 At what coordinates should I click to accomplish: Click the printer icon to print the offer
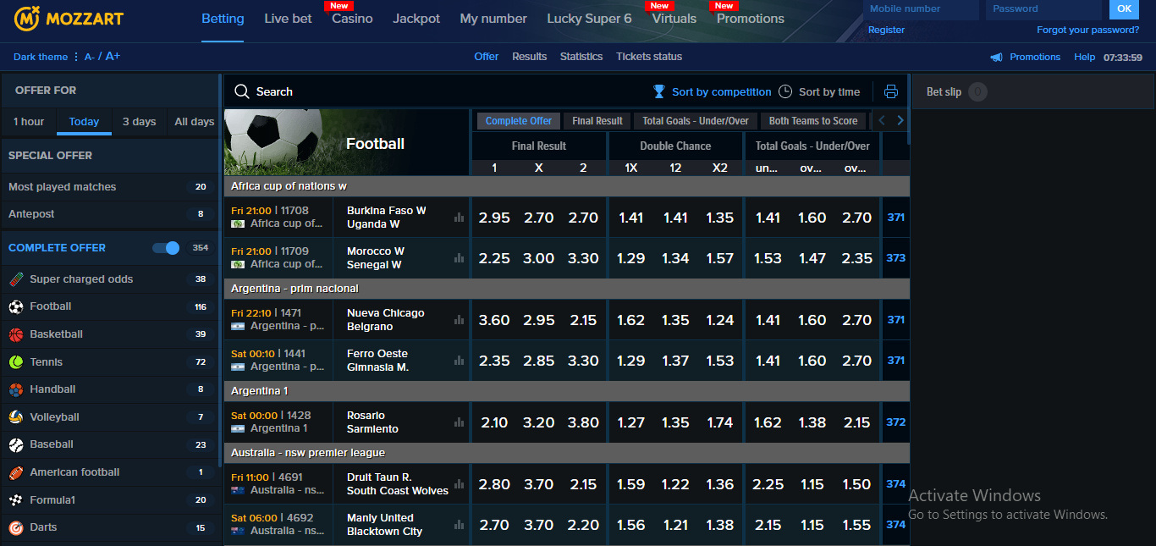point(889,91)
